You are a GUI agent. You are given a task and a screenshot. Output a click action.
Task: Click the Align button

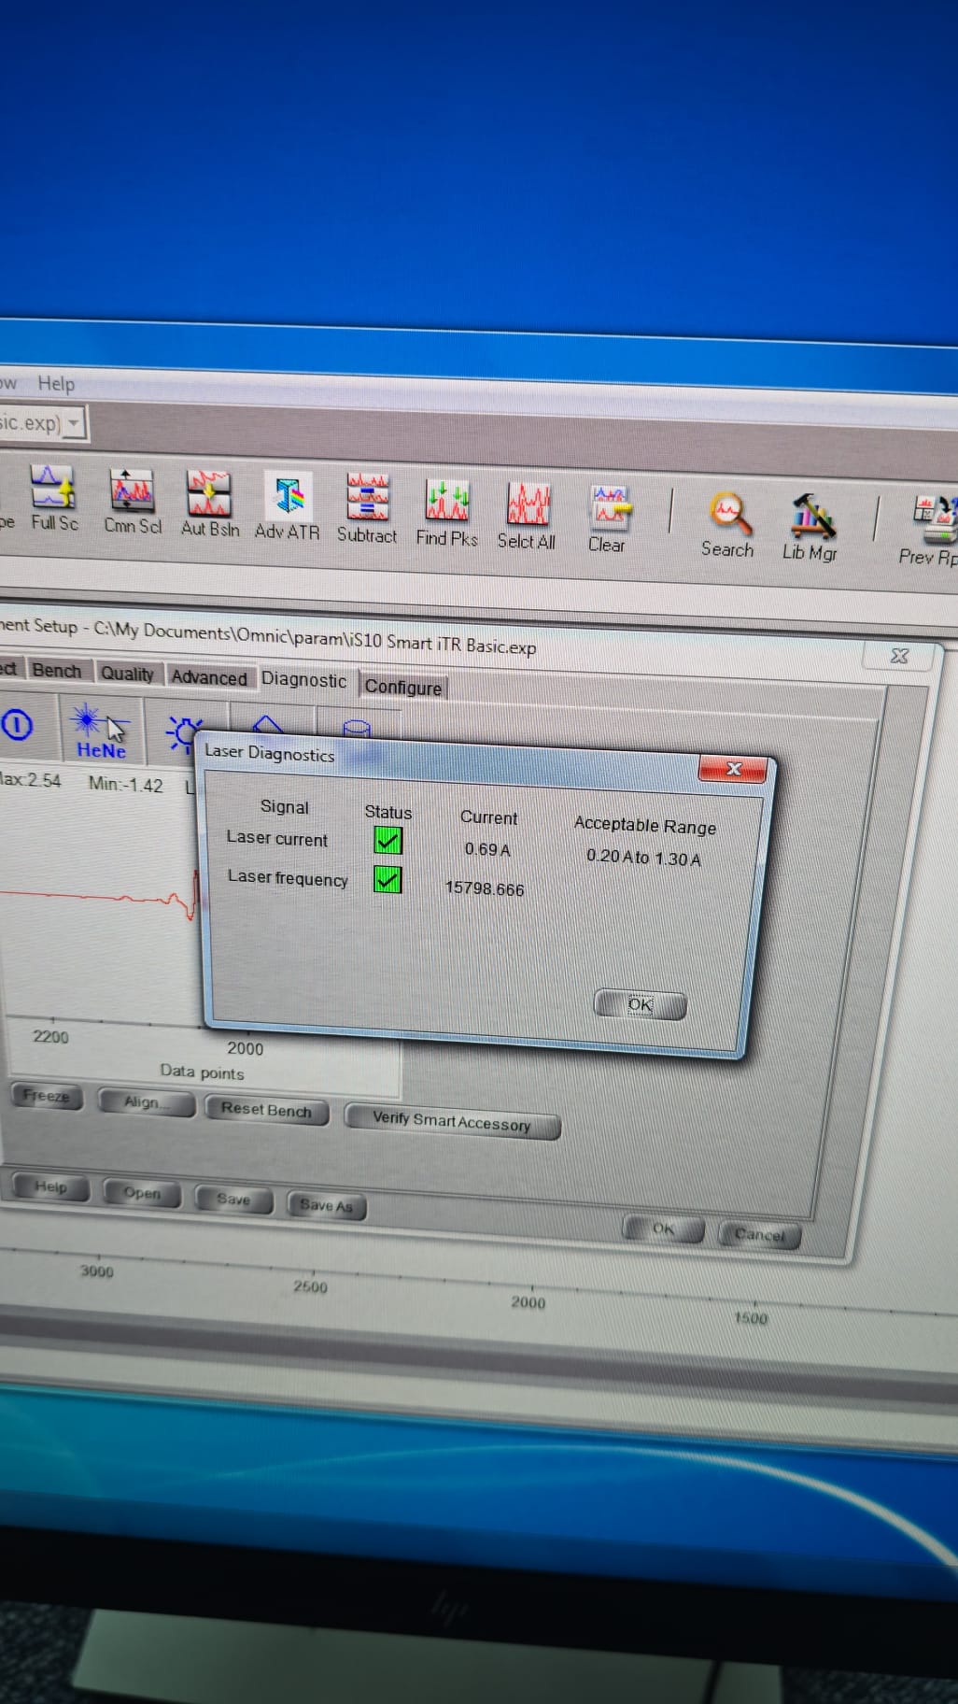tap(146, 1102)
